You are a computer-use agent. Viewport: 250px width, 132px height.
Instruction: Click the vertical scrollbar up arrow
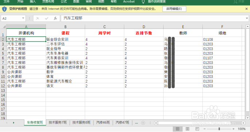(x=247, y=27)
